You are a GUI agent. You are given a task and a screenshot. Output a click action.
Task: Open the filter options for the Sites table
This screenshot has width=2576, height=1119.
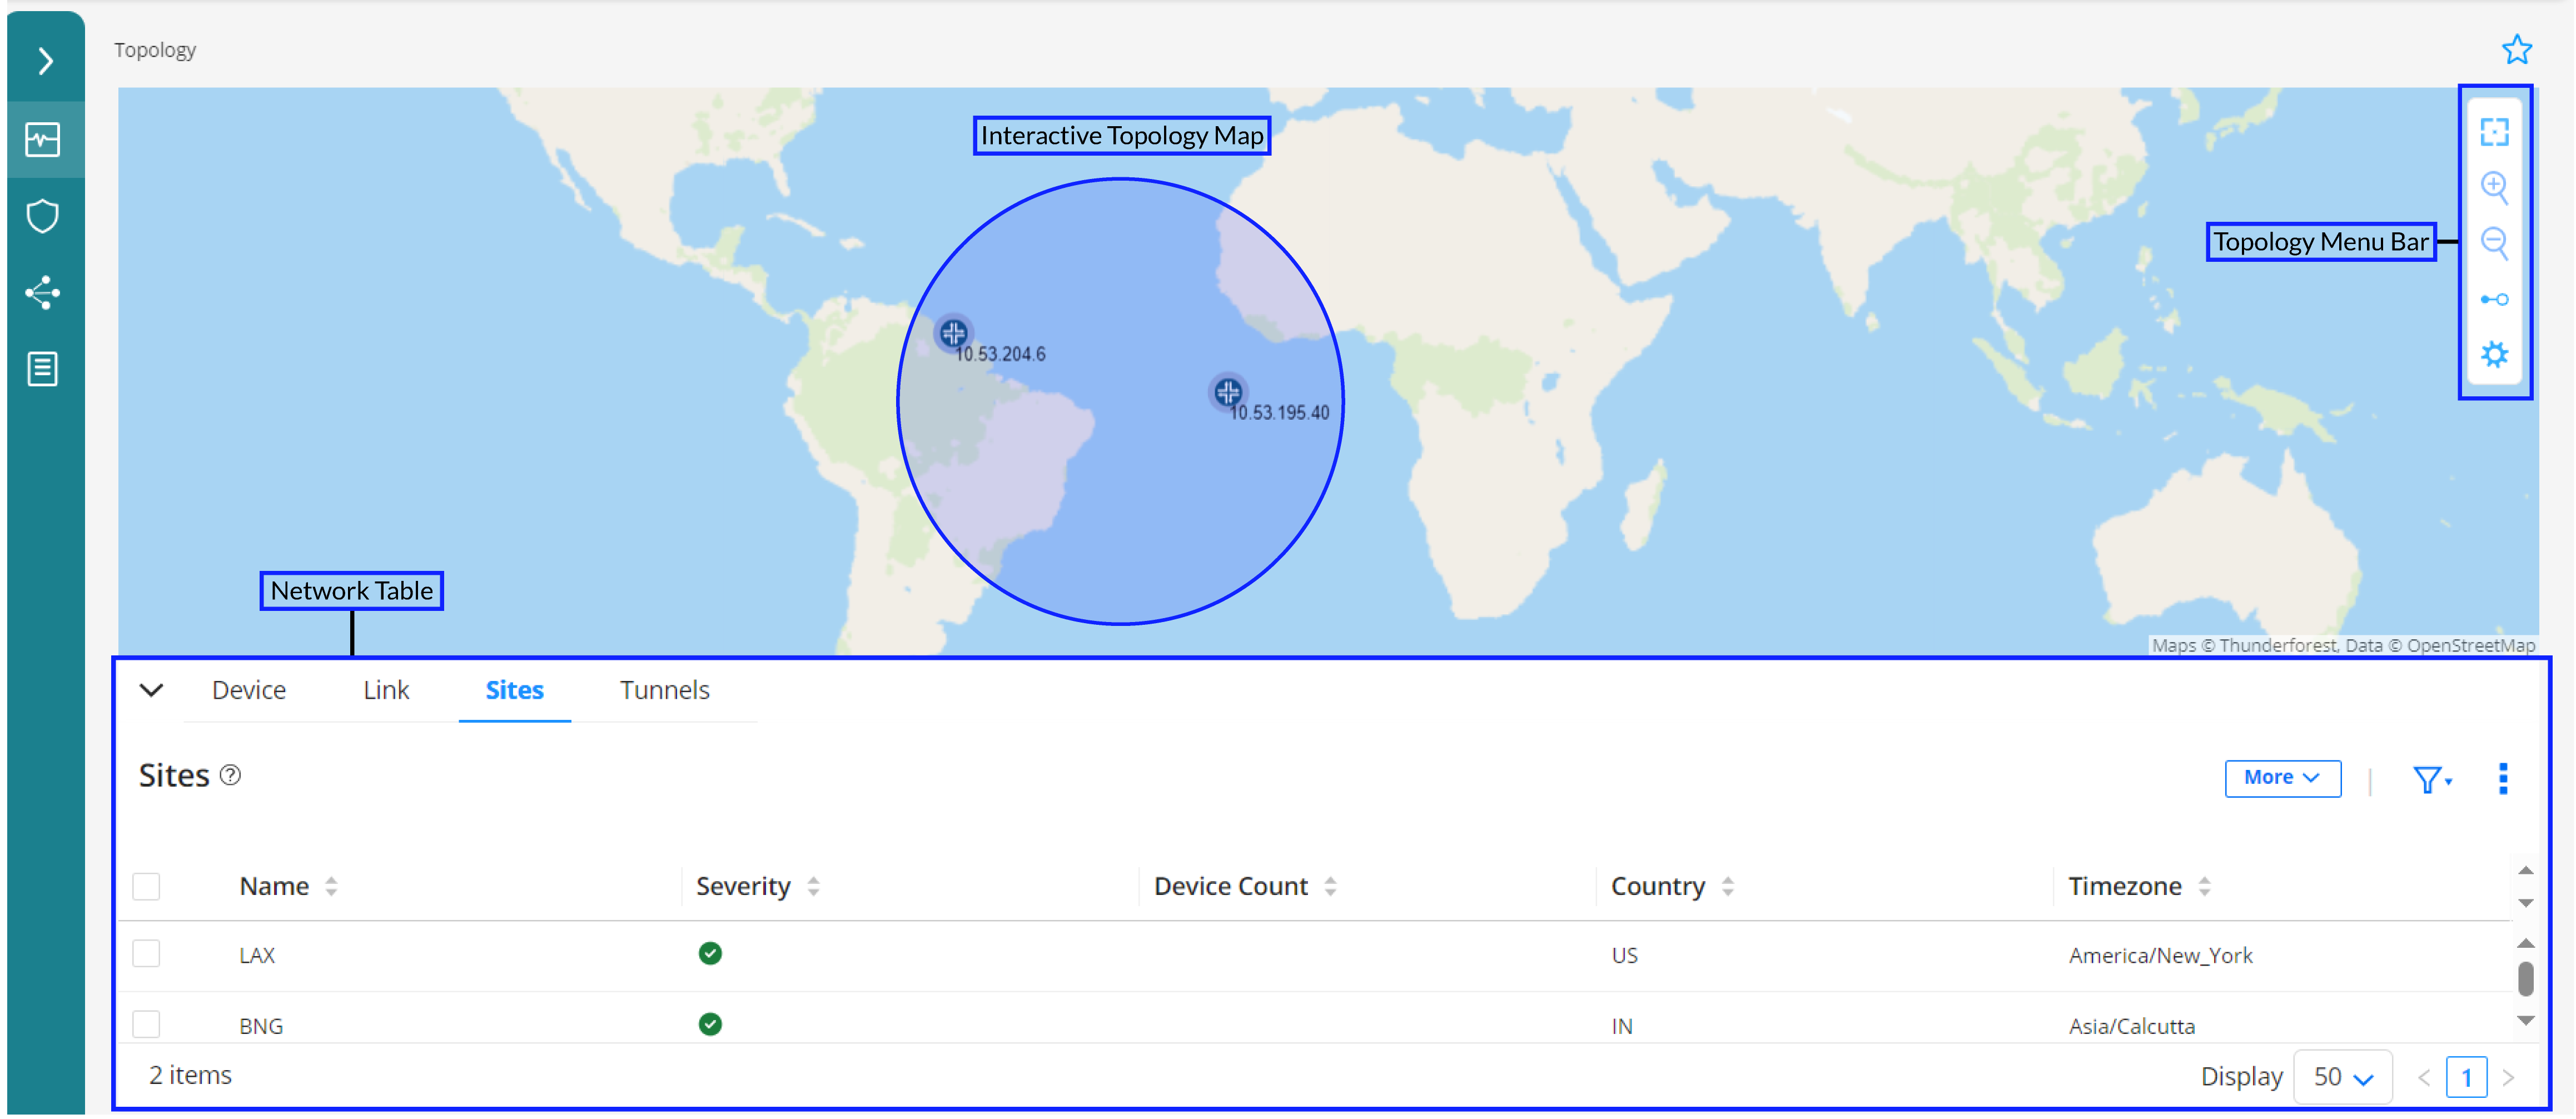click(x=2429, y=779)
